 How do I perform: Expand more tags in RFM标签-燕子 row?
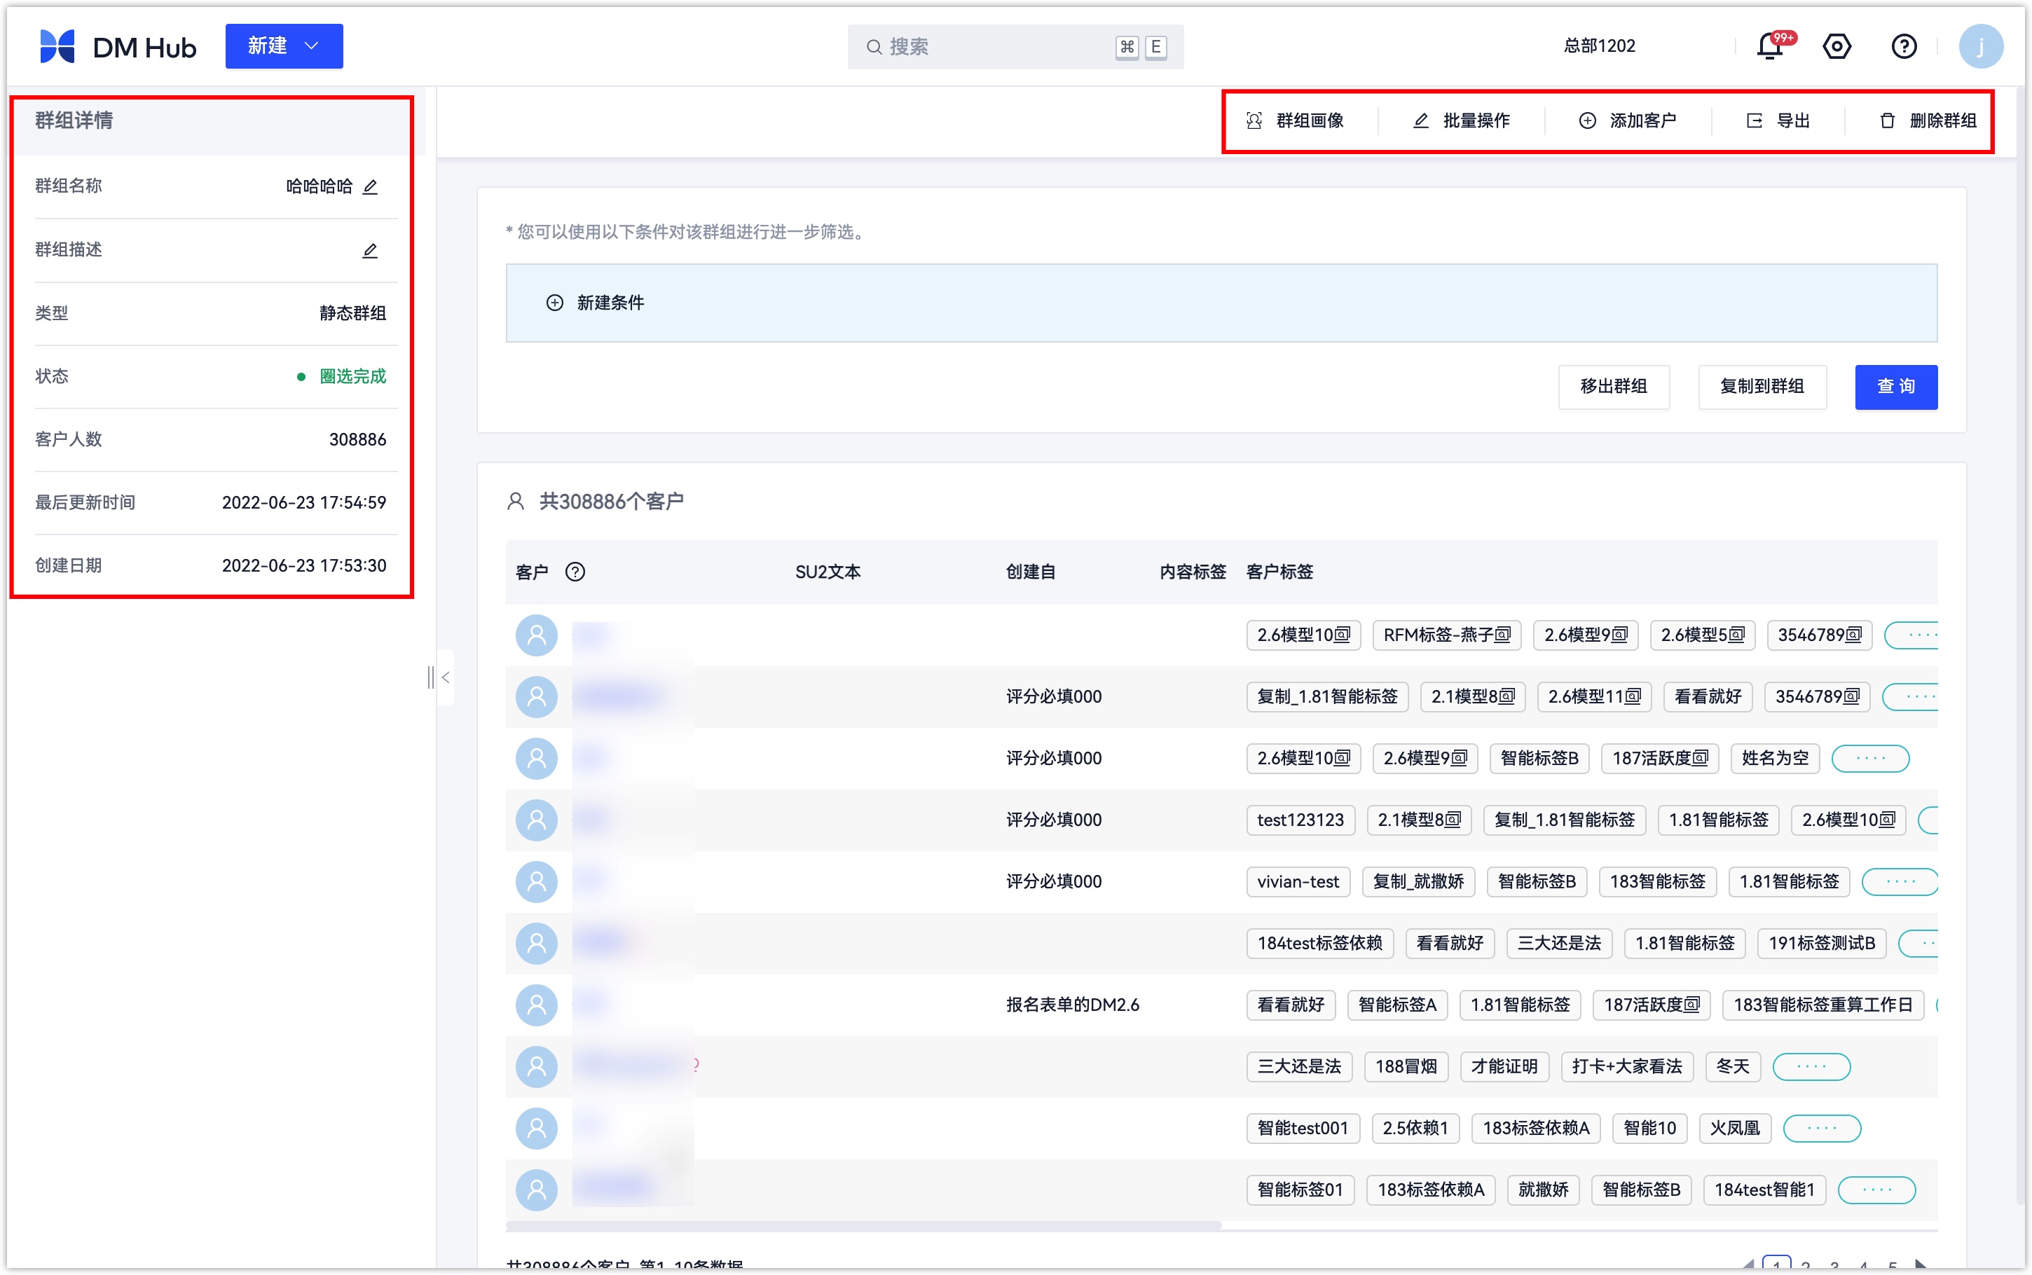coord(1911,635)
